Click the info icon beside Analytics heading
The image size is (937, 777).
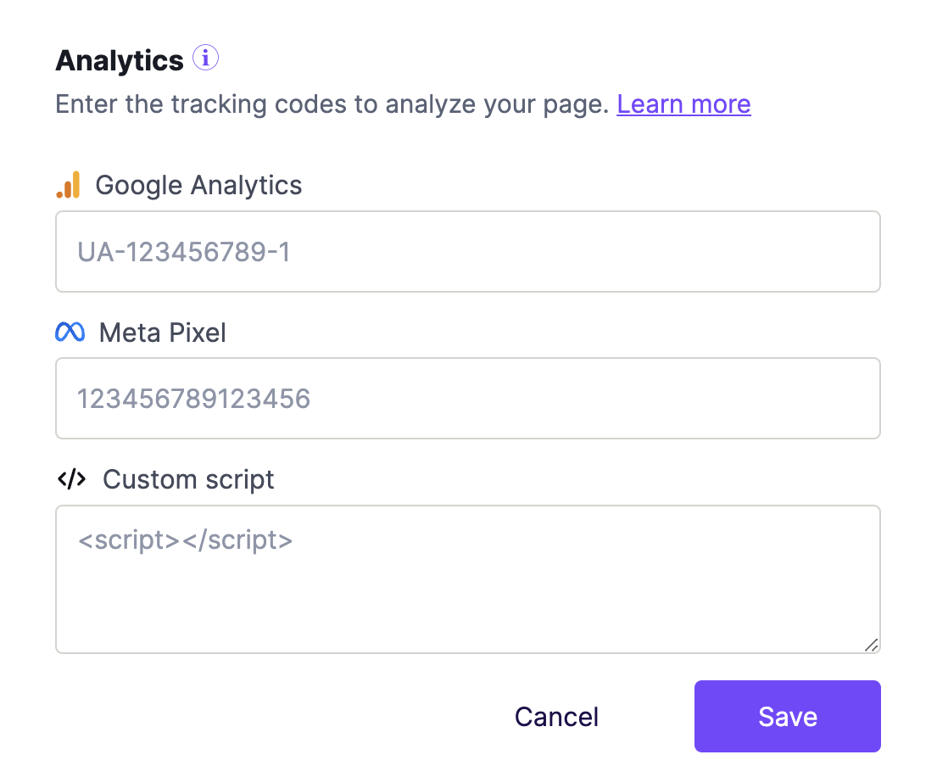(205, 58)
